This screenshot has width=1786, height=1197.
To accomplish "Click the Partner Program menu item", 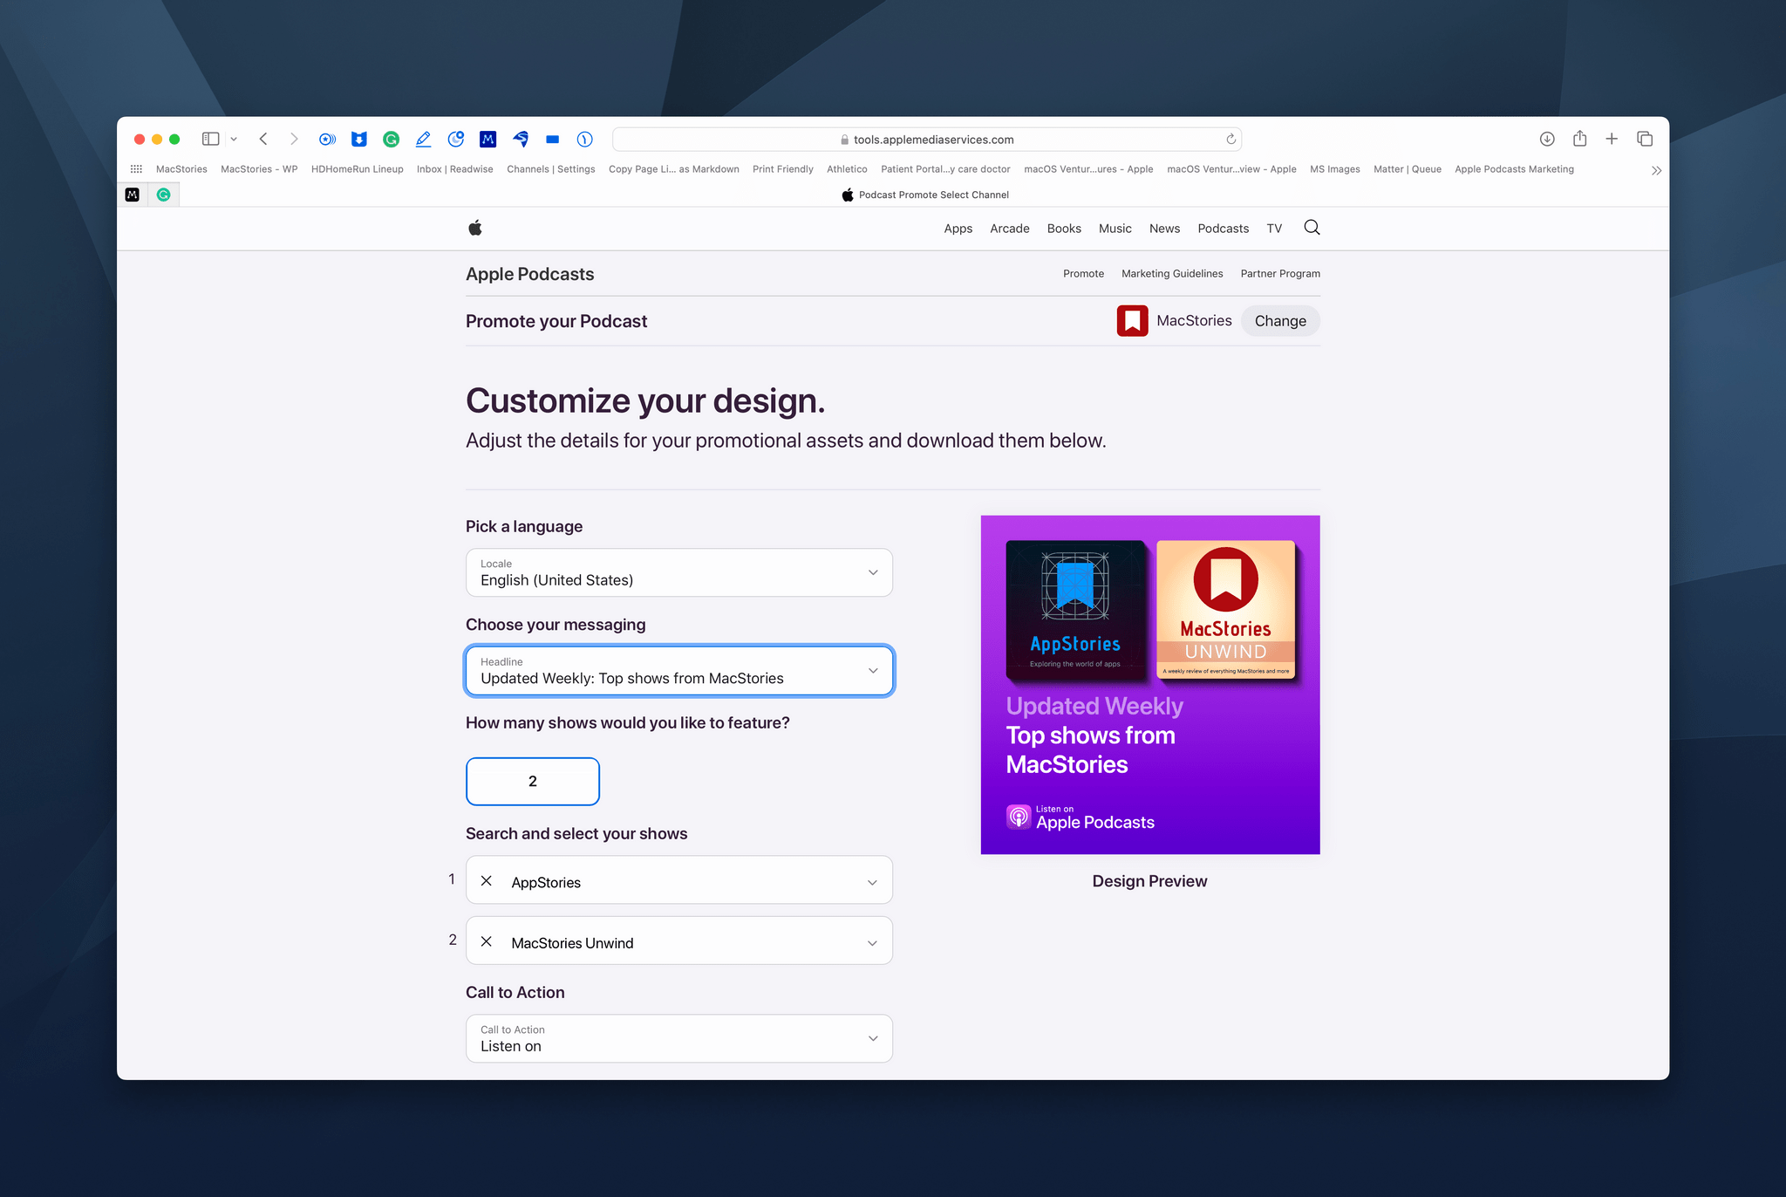I will pos(1278,274).
